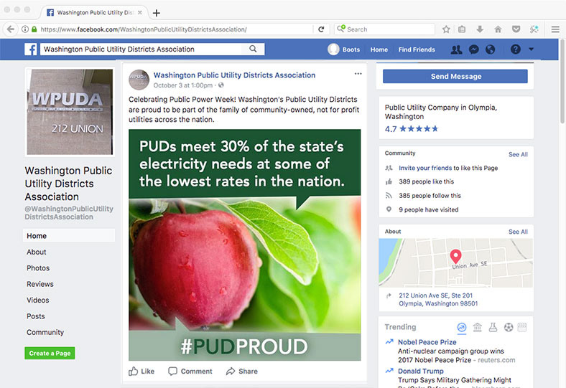Select the Washington Public Utility browser tab
Screen dimensions: 566x388
click(95, 13)
